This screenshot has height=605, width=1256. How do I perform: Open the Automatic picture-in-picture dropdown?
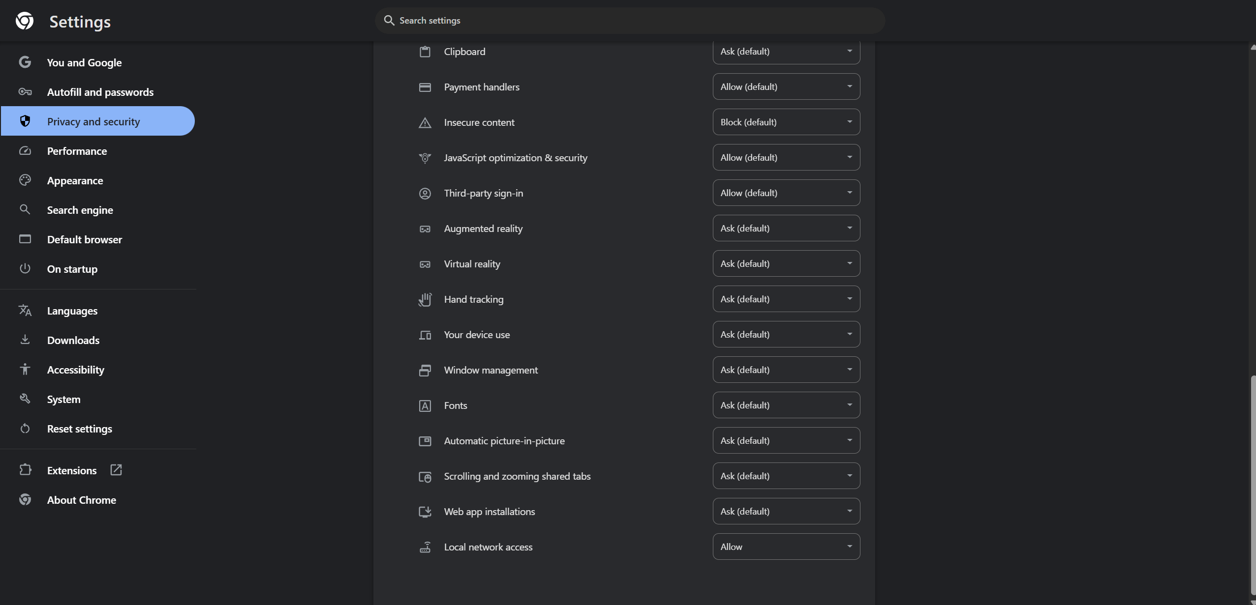786,440
